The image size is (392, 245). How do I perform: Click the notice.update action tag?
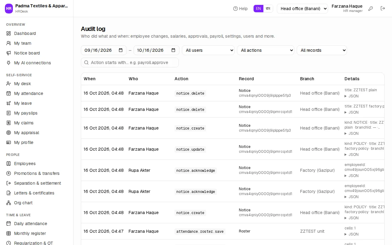point(190,149)
